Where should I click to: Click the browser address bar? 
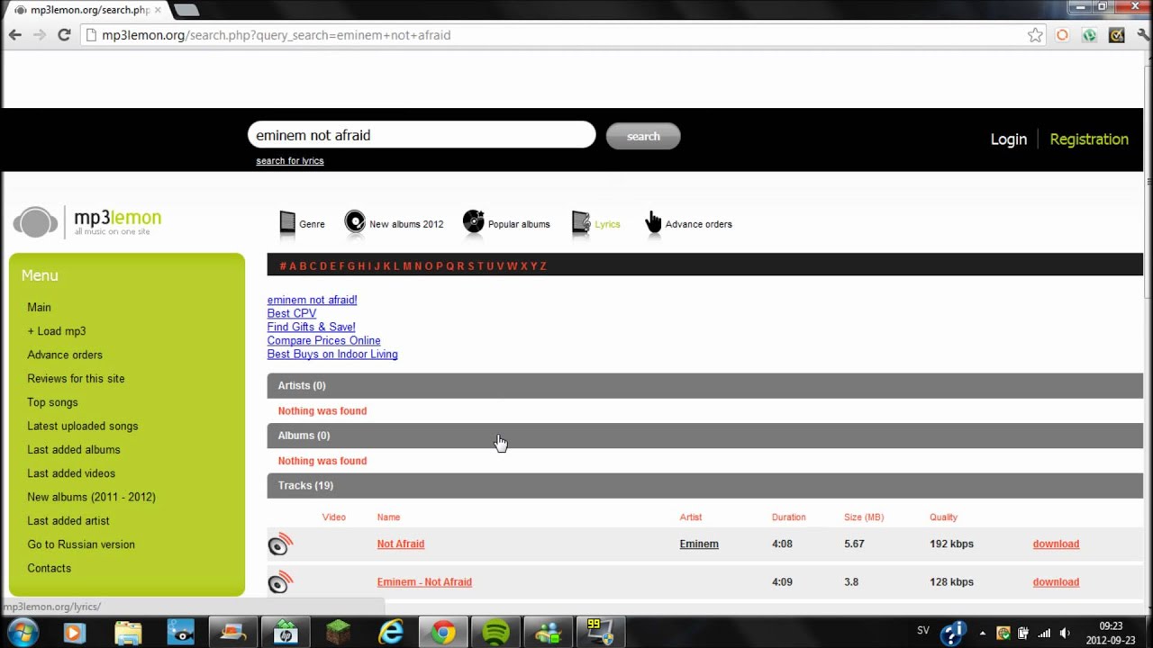[554, 35]
